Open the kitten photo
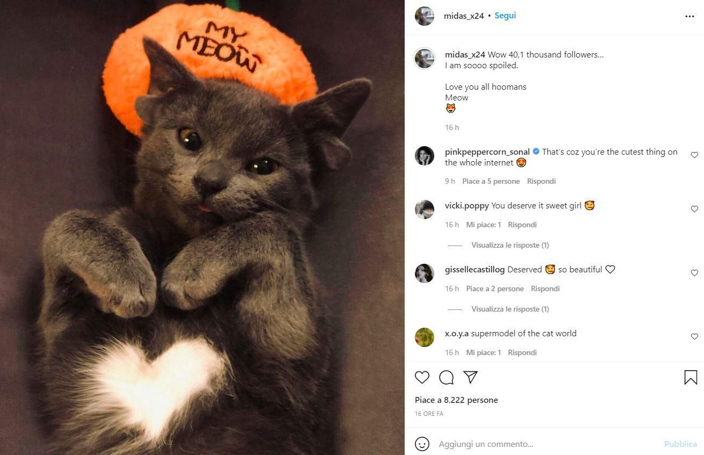704x455 pixels. click(x=202, y=227)
